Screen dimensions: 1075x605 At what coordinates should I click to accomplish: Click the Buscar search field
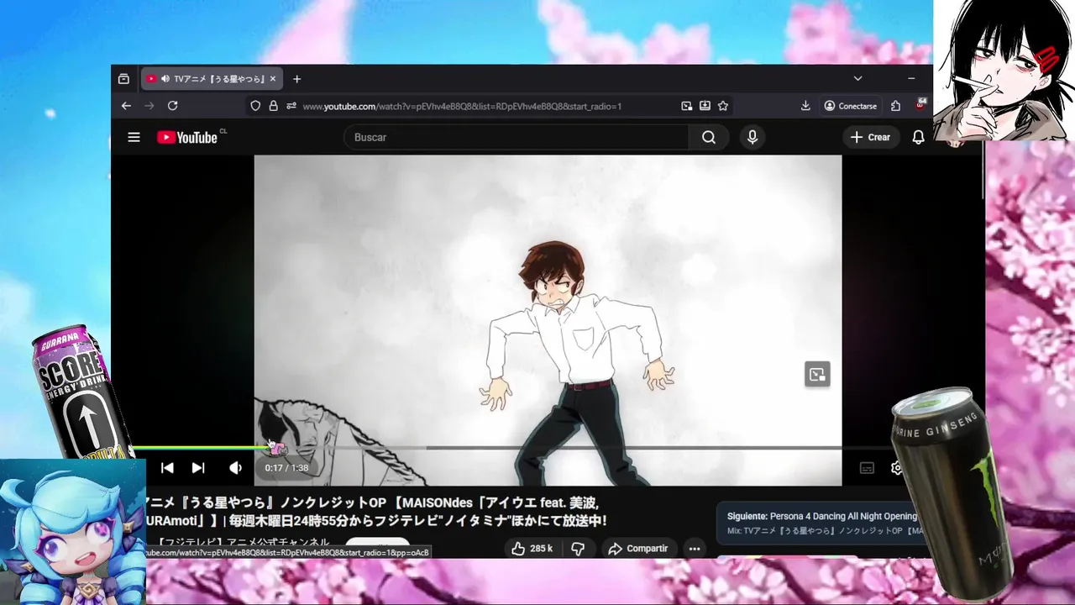(x=516, y=137)
